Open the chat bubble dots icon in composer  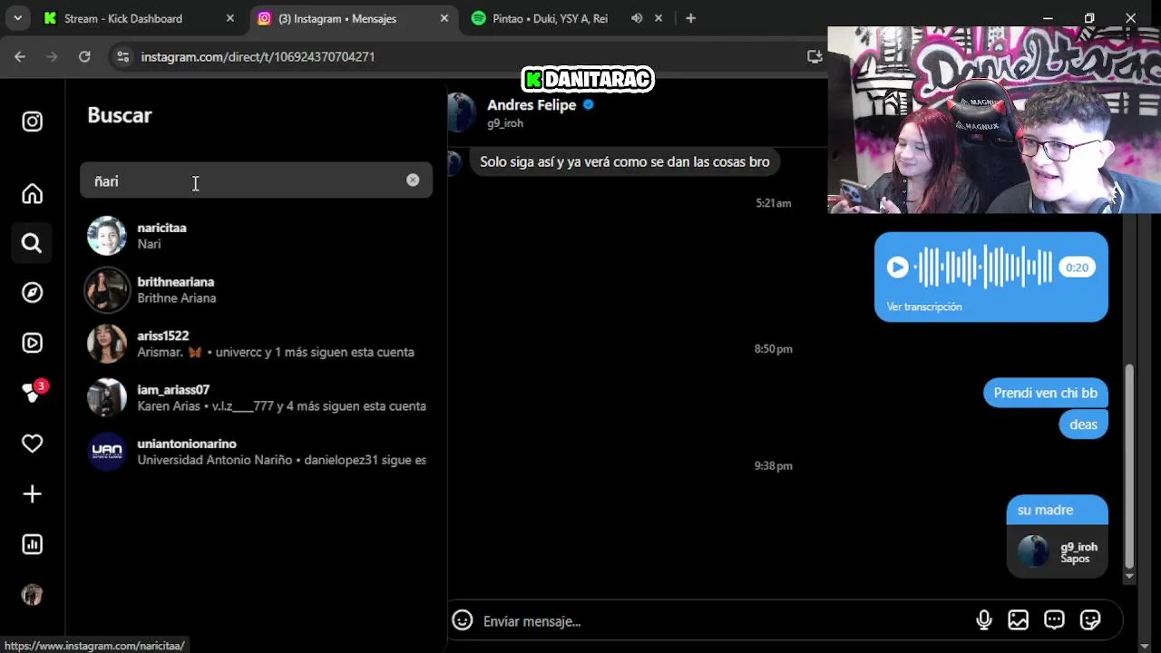[1054, 620]
